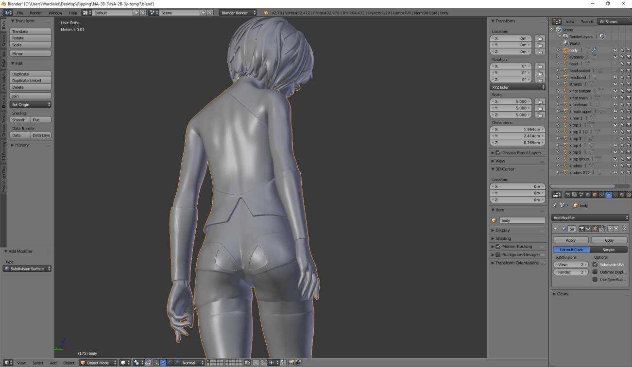
Task: Click the Blender info editor type icon
Action: click(x=8, y=13)
